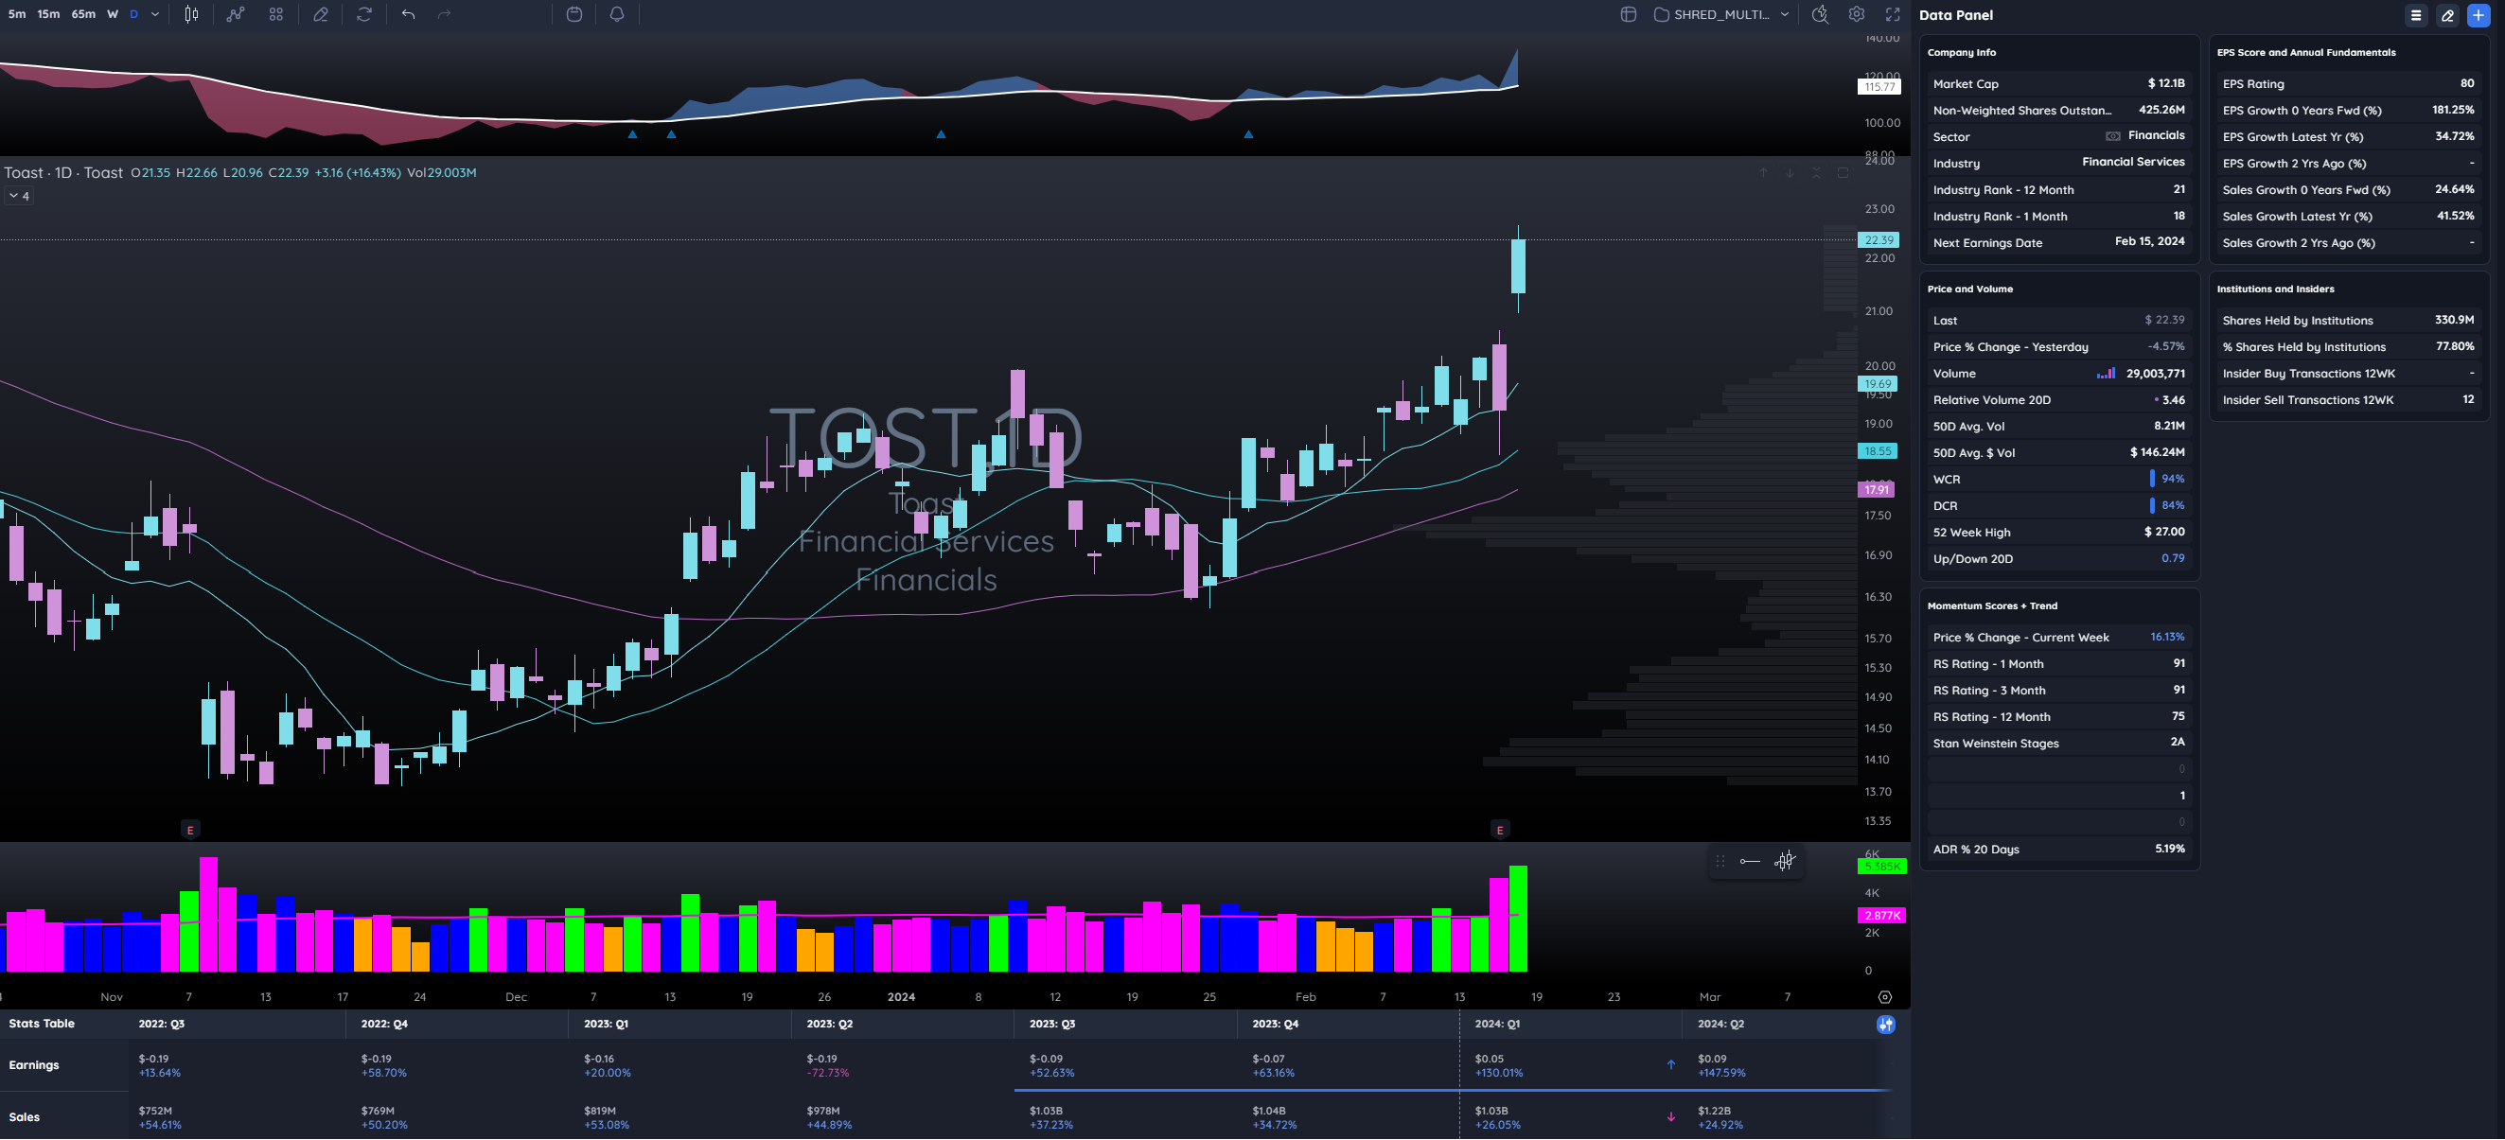This screenshot has height=1140, width=2505.
Task: Open the alerts bell icon
Action: click(x=616, y=14)
